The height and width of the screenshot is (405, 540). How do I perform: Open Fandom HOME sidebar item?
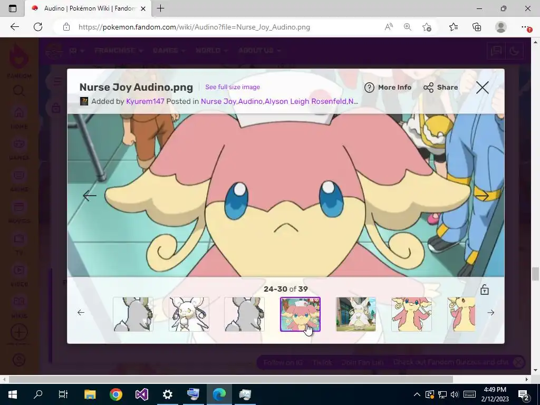[19, 118]
